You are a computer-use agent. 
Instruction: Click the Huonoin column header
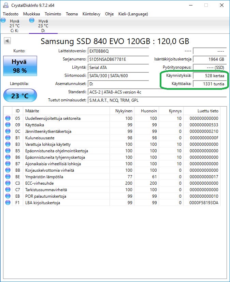click(x=146, y=111)
